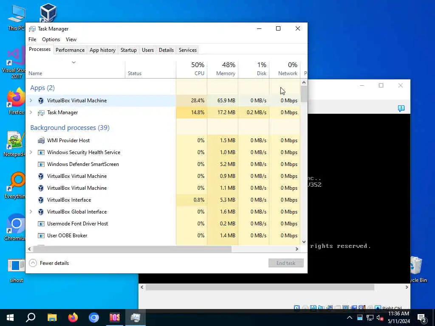Select the Processes tab
Screen dimensions: 435x326
tap(40, 49)
